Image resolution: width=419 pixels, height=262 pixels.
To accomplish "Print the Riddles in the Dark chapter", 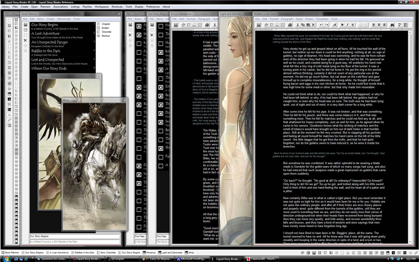I will 290,25.
